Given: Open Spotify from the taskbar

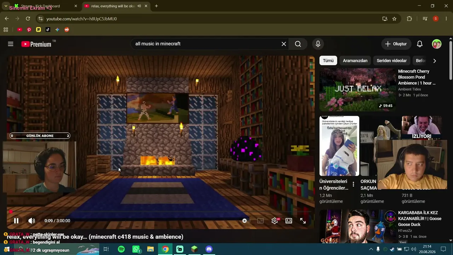Looking at the screenshot, I should (121, 249).
